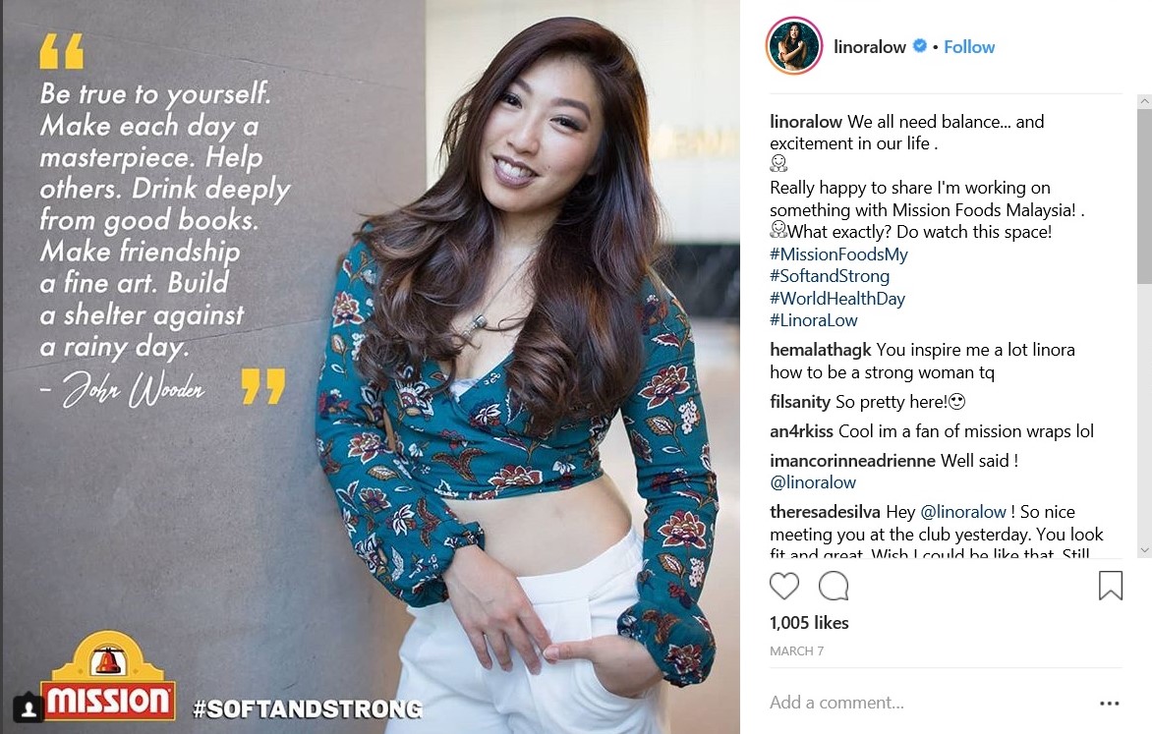Click the scroll-down arrow in comments
This screenshot has width=1152, height=734.
tap(1144, 549)
